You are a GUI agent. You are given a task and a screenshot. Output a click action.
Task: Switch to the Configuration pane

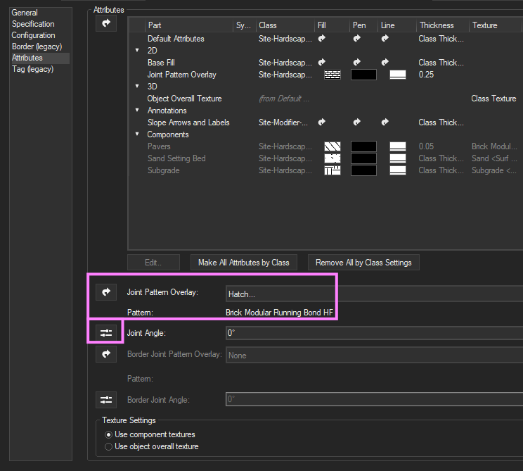[33, 35]
